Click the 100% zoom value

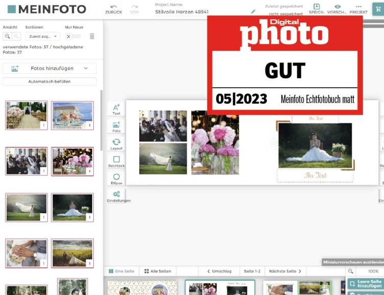tap(373, 271)
